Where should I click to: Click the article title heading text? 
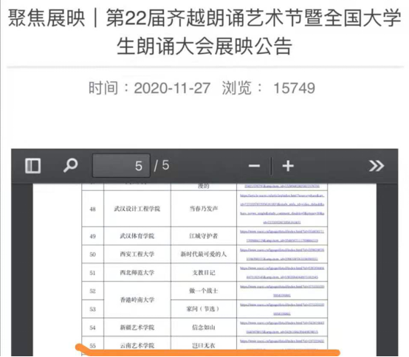(205, 32)
